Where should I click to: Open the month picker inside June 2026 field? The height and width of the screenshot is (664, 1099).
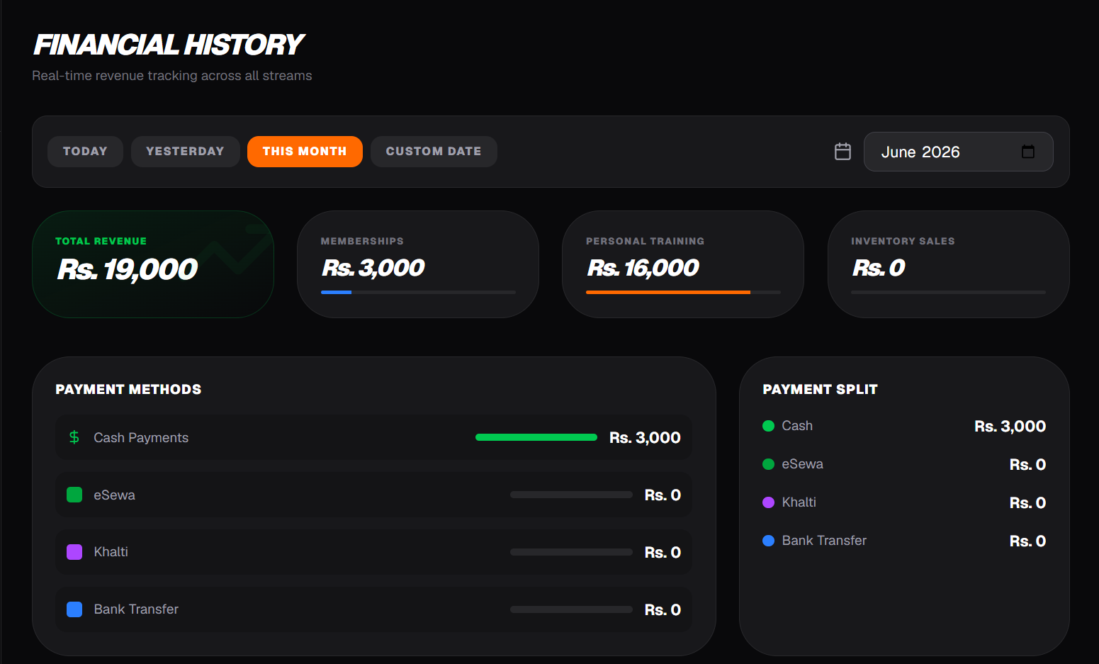(1028, 152)
